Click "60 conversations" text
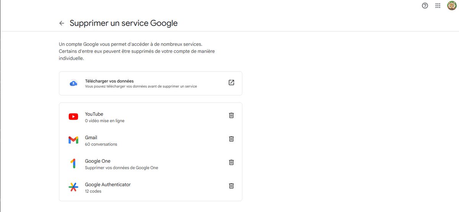This screenshot has width=459, height=212. [101, 144]
